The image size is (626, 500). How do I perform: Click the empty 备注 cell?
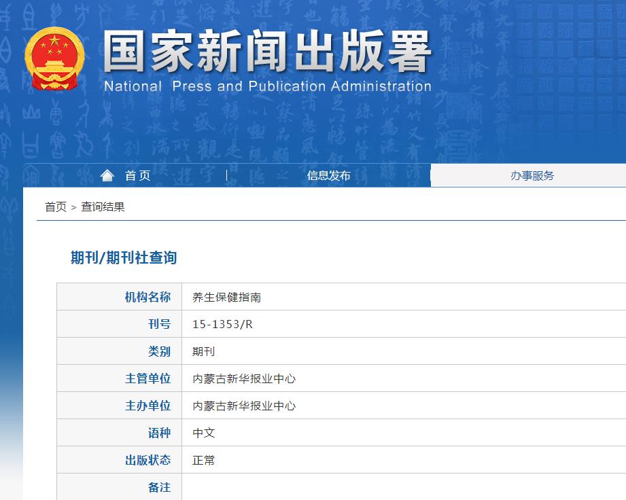point(340,487)
